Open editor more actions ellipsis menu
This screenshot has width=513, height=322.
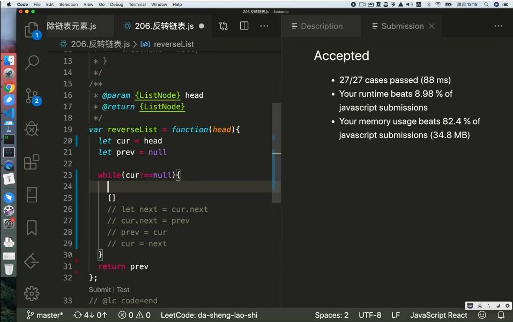point(264,26)
